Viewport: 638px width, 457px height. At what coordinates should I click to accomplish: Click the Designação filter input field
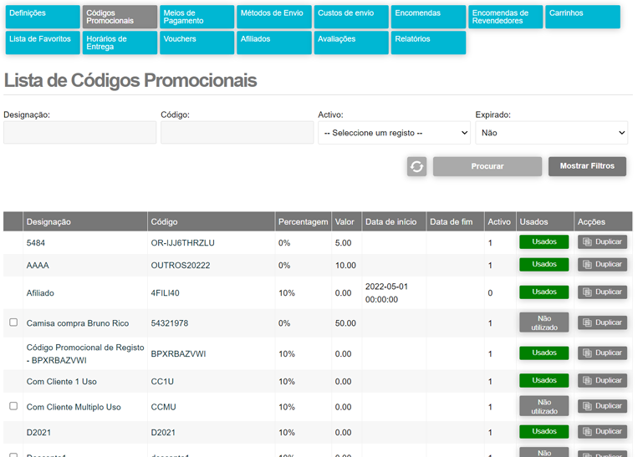(x=79, y=133)
